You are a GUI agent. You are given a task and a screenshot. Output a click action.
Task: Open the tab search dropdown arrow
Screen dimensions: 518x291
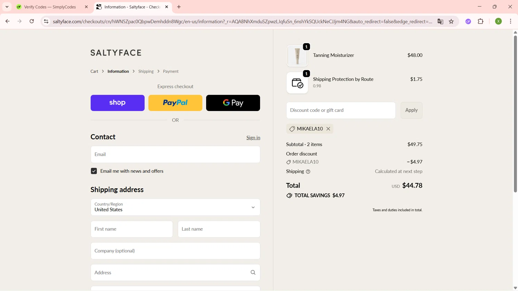pyautogui.click(x=7, y=7)
